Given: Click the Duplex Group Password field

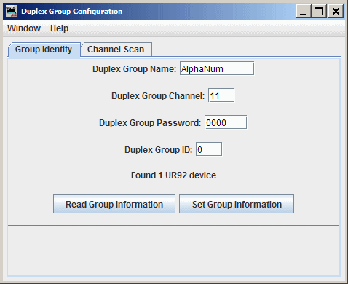Looking at the screenshot, I should pyautogui.click(x=226, y=122).
